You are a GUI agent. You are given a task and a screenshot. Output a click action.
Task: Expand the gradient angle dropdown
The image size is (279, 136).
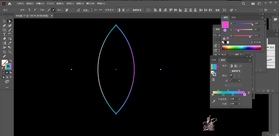[240, 80]
